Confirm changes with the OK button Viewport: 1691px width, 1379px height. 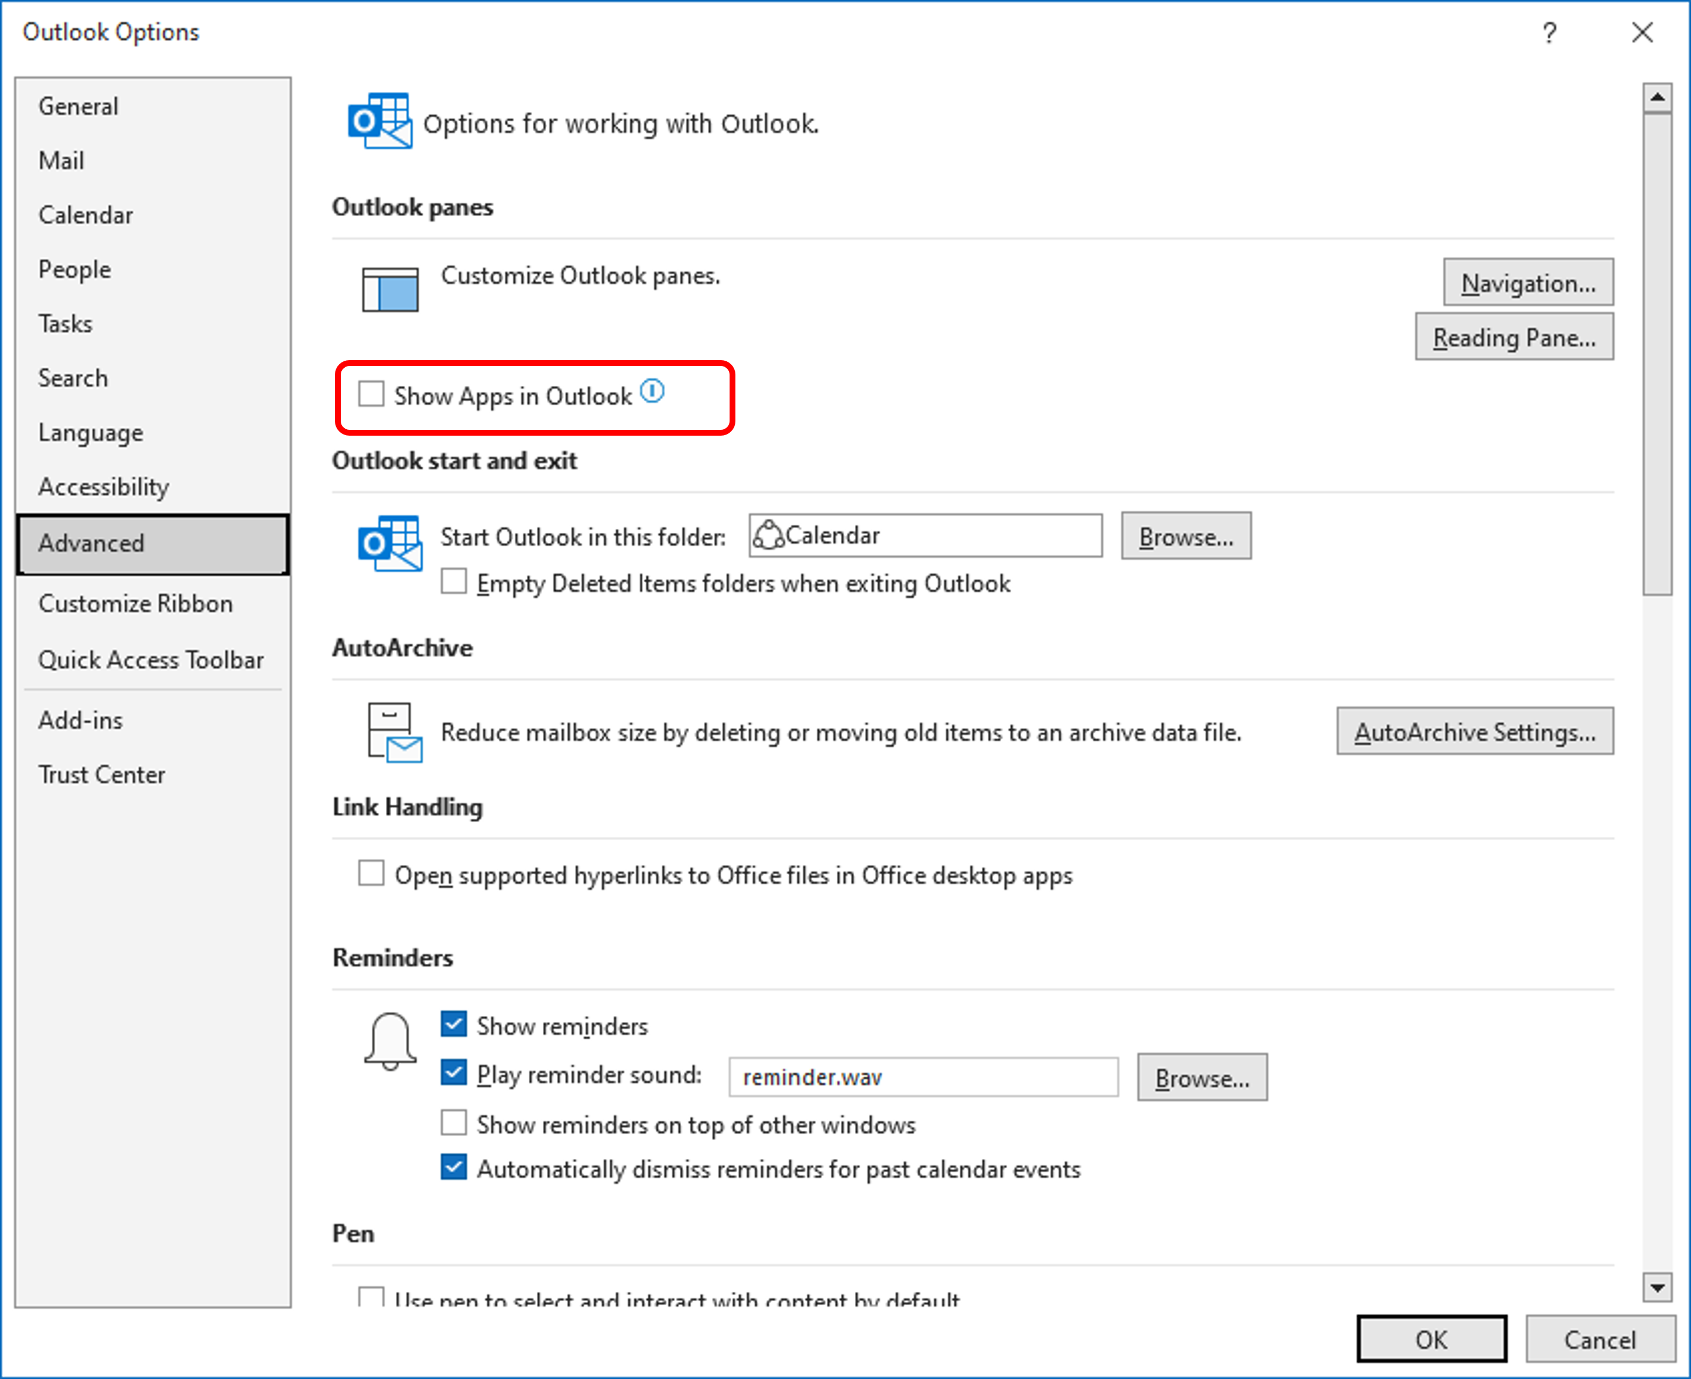(1431, 1339)
